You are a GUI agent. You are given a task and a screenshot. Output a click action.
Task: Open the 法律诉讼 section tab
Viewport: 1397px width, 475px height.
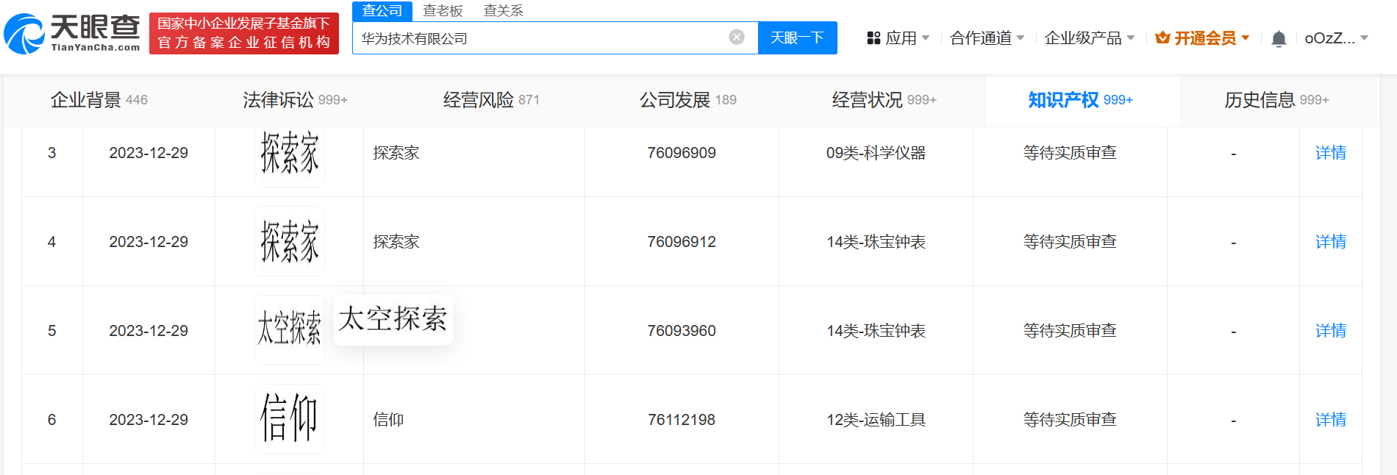295,100
